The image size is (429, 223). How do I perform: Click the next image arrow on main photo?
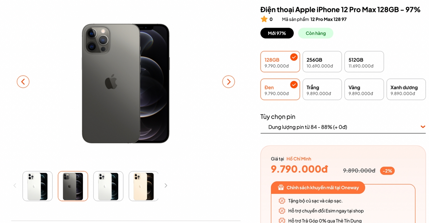coord(229,82)
